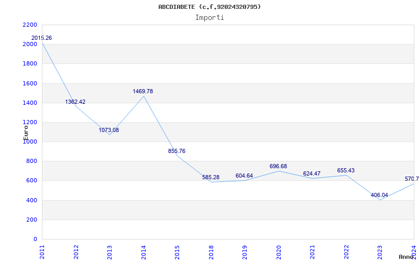Click the 1400 y-axis tick label

30,103
